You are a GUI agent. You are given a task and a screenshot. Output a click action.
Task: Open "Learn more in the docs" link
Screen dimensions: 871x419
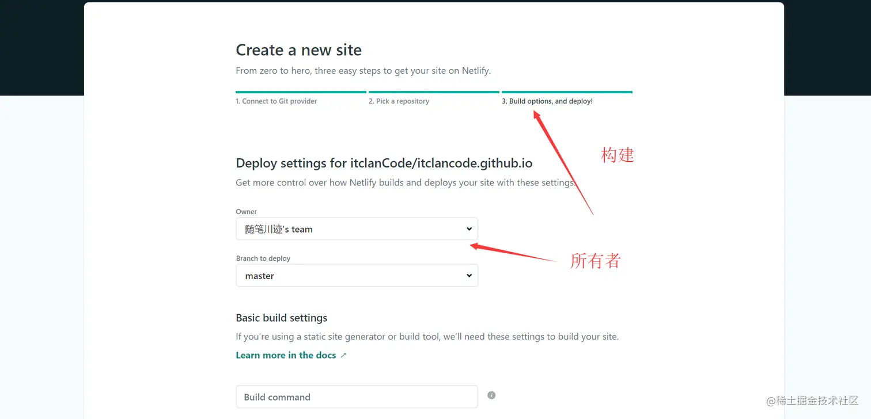coord(286,355)
